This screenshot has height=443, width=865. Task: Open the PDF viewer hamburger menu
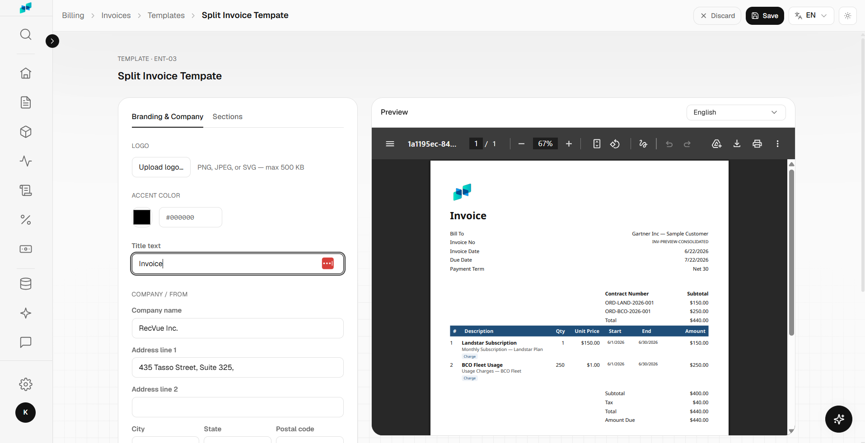point(390,144)
